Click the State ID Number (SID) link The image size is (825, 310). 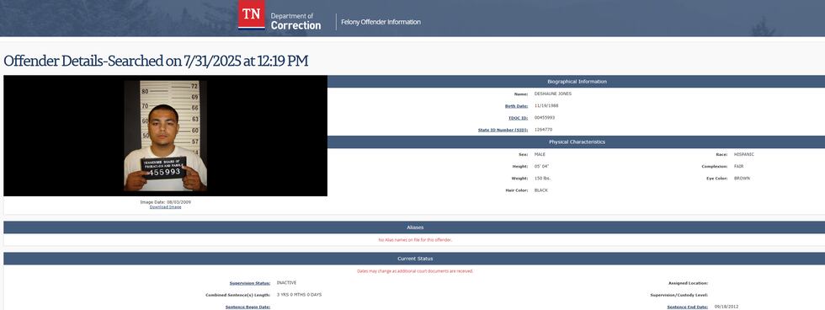503,130
